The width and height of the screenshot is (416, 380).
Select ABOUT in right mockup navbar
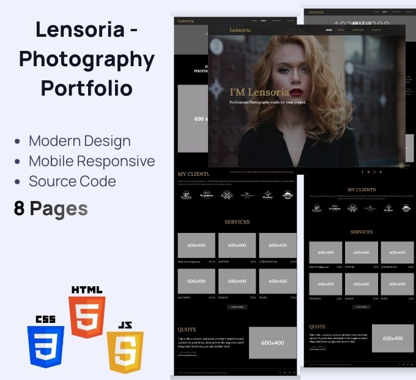[x=385, y=12]
